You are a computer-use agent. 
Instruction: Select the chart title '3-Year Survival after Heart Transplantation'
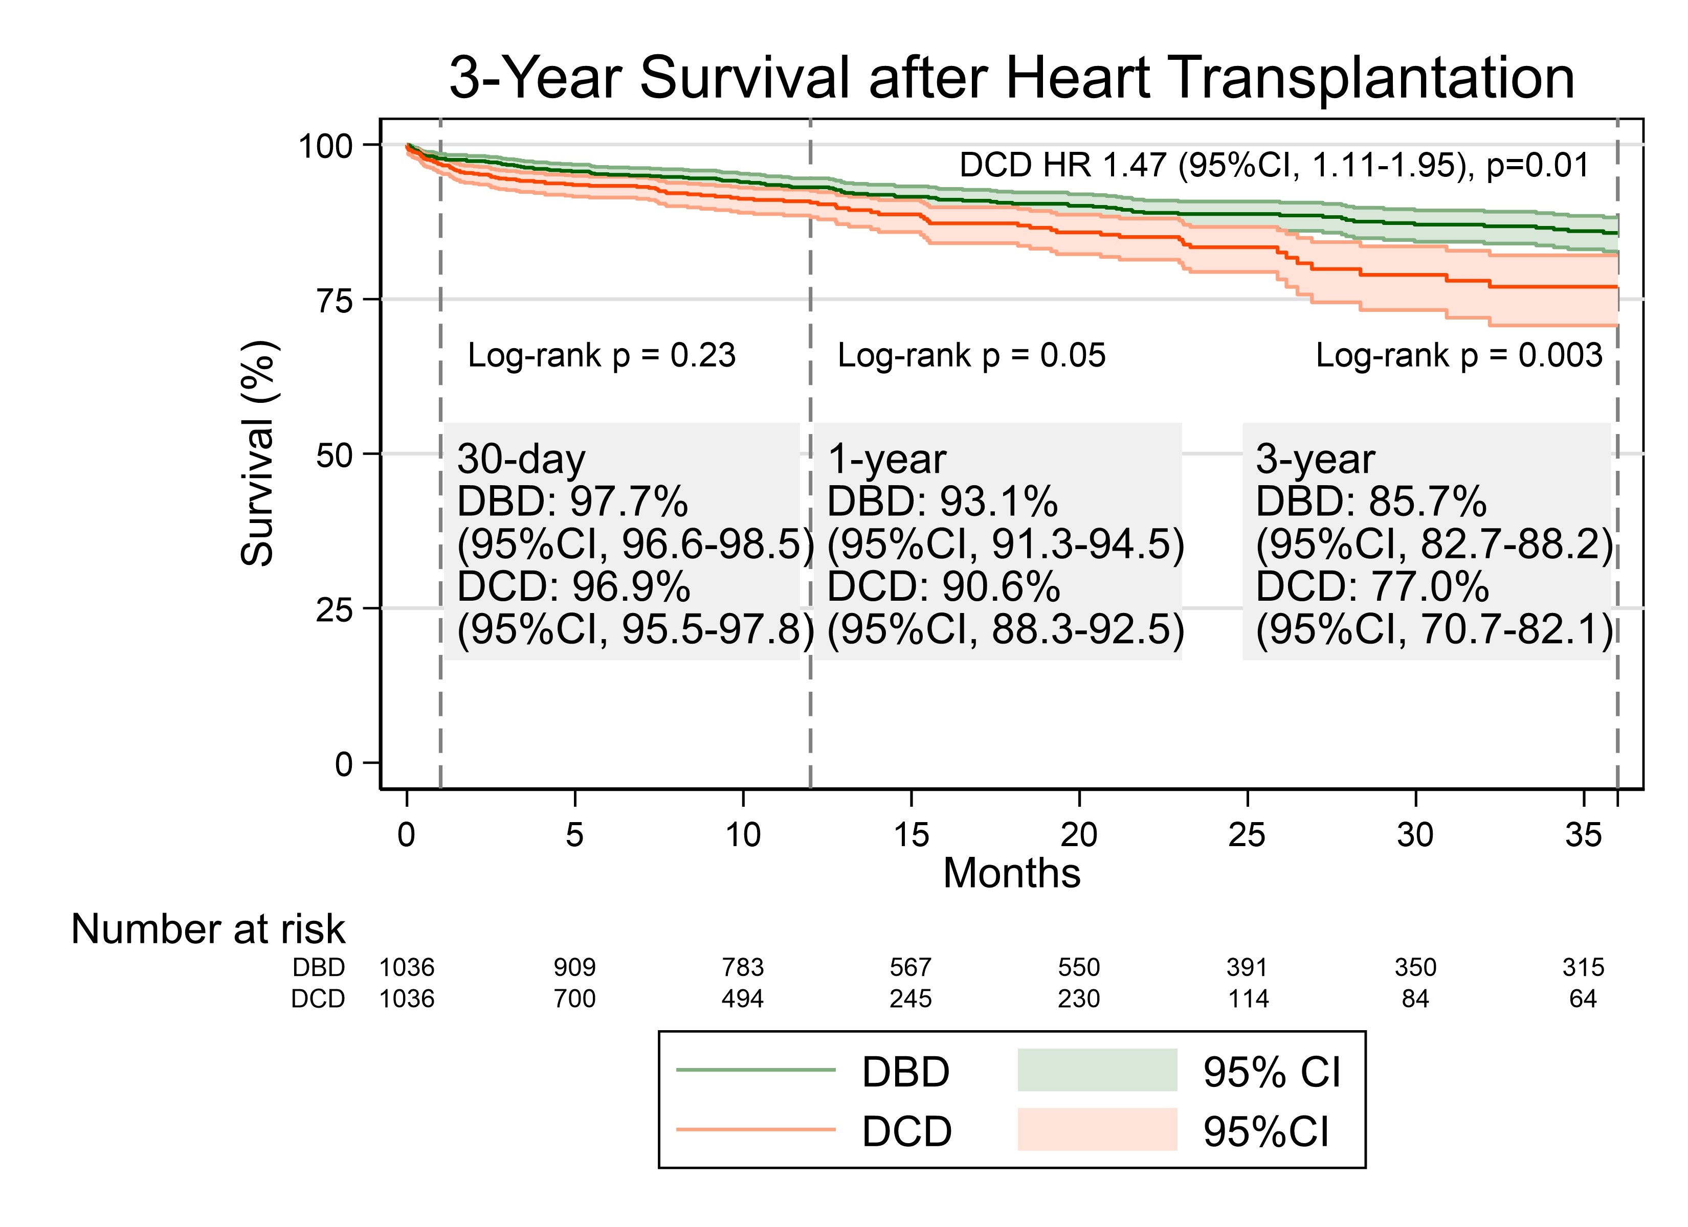1011,77
